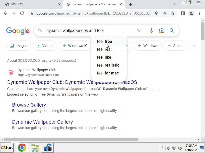Image resolution: width=205 pixels, height=153 pixels.
Task: Click the vertical scrollbar thumb
Action: 203,31
